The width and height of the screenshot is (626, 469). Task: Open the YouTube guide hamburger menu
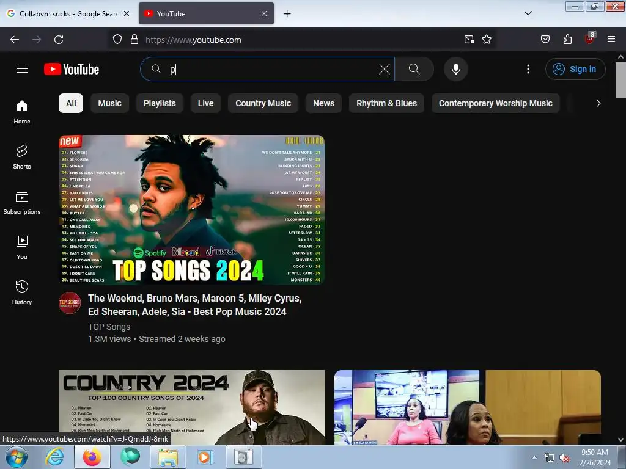pyautogui.click(x=22, y=69)
